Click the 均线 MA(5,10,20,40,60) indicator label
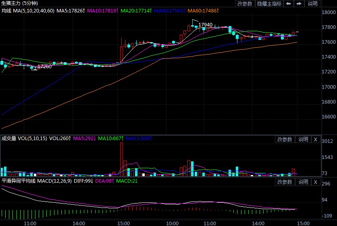This screenshot has width=337, height=226. pyautogui.click(x=28, y=11)
